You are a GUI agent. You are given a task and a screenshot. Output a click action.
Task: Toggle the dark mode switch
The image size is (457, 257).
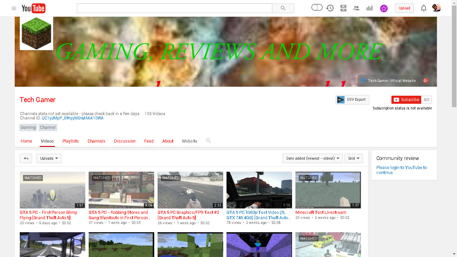[x=316, y=7]
